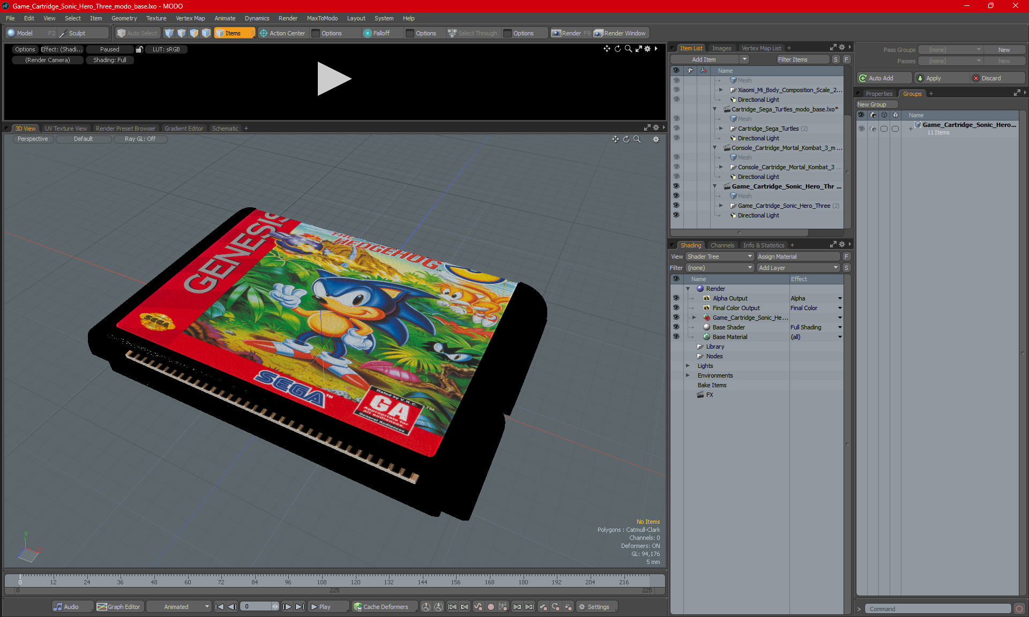Open the Shader Tree view dropdown
The height and width of the screenshot is (617, 1029).
coord(720,257)
